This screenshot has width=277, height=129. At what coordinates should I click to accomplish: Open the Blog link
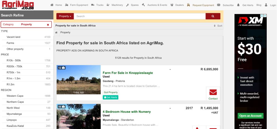[259, 5]
